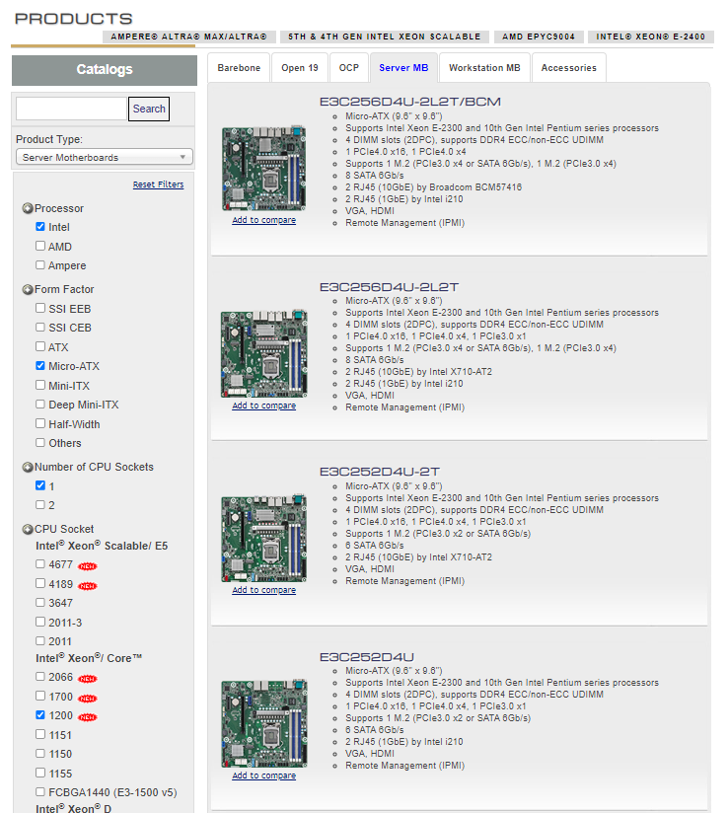728x813 pixels.
Task: Open the Product Type dropdown
Action: [105, 157]
